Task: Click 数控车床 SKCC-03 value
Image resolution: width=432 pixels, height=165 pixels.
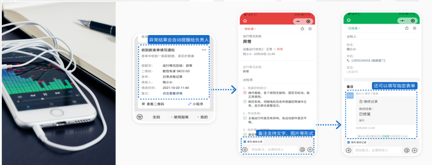Action: [176, 71]
